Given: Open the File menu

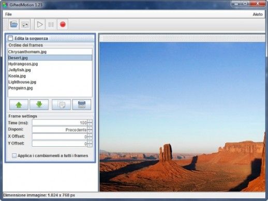Looking at the screenshot, I should tap(8, 14).
